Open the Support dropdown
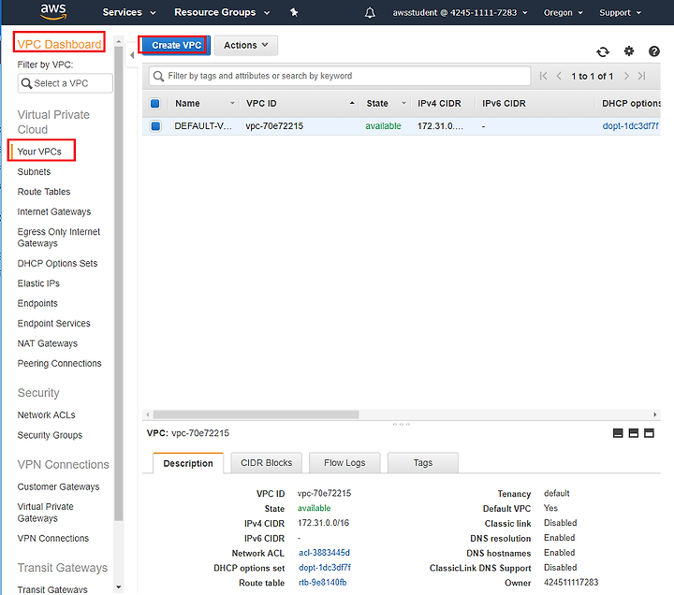Viewport: 674px width, 595px height. [x=621, y=13]
